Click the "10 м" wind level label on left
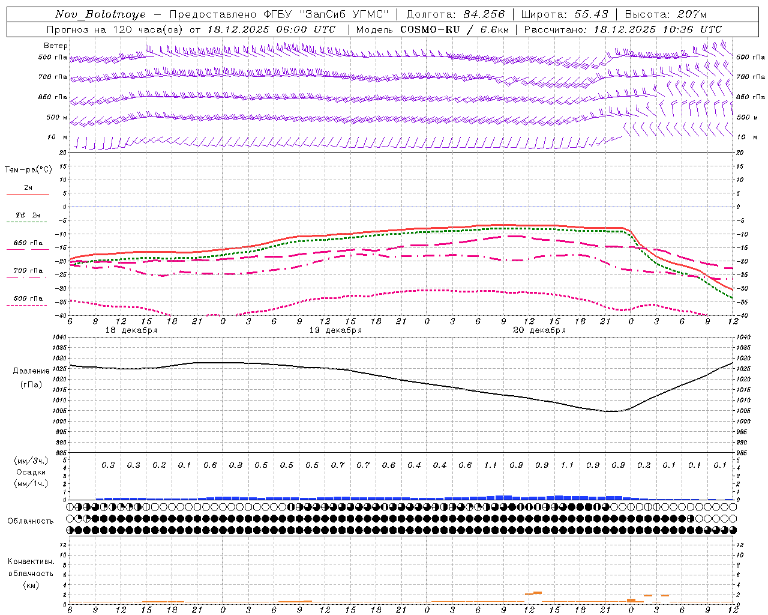 pyautogui.click(x=58, y=137)
